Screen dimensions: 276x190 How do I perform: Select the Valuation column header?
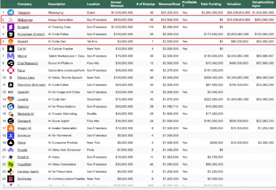(x=234, y=4)
